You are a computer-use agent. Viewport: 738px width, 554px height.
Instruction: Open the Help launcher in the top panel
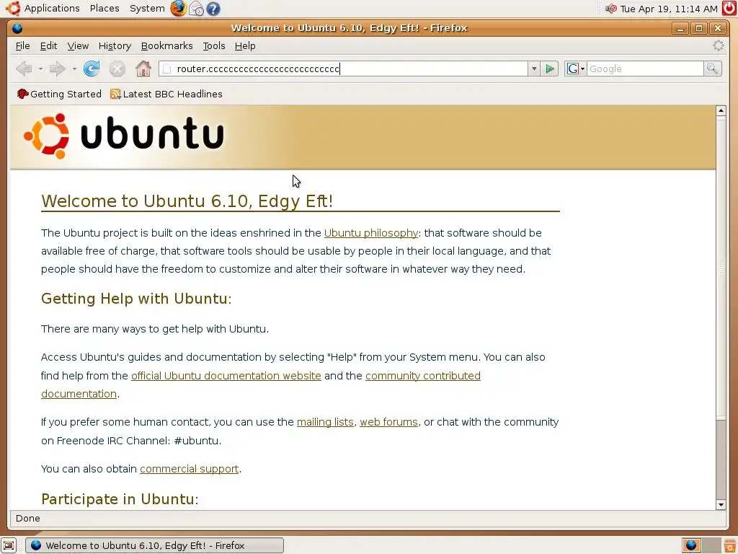coord(213,9)
